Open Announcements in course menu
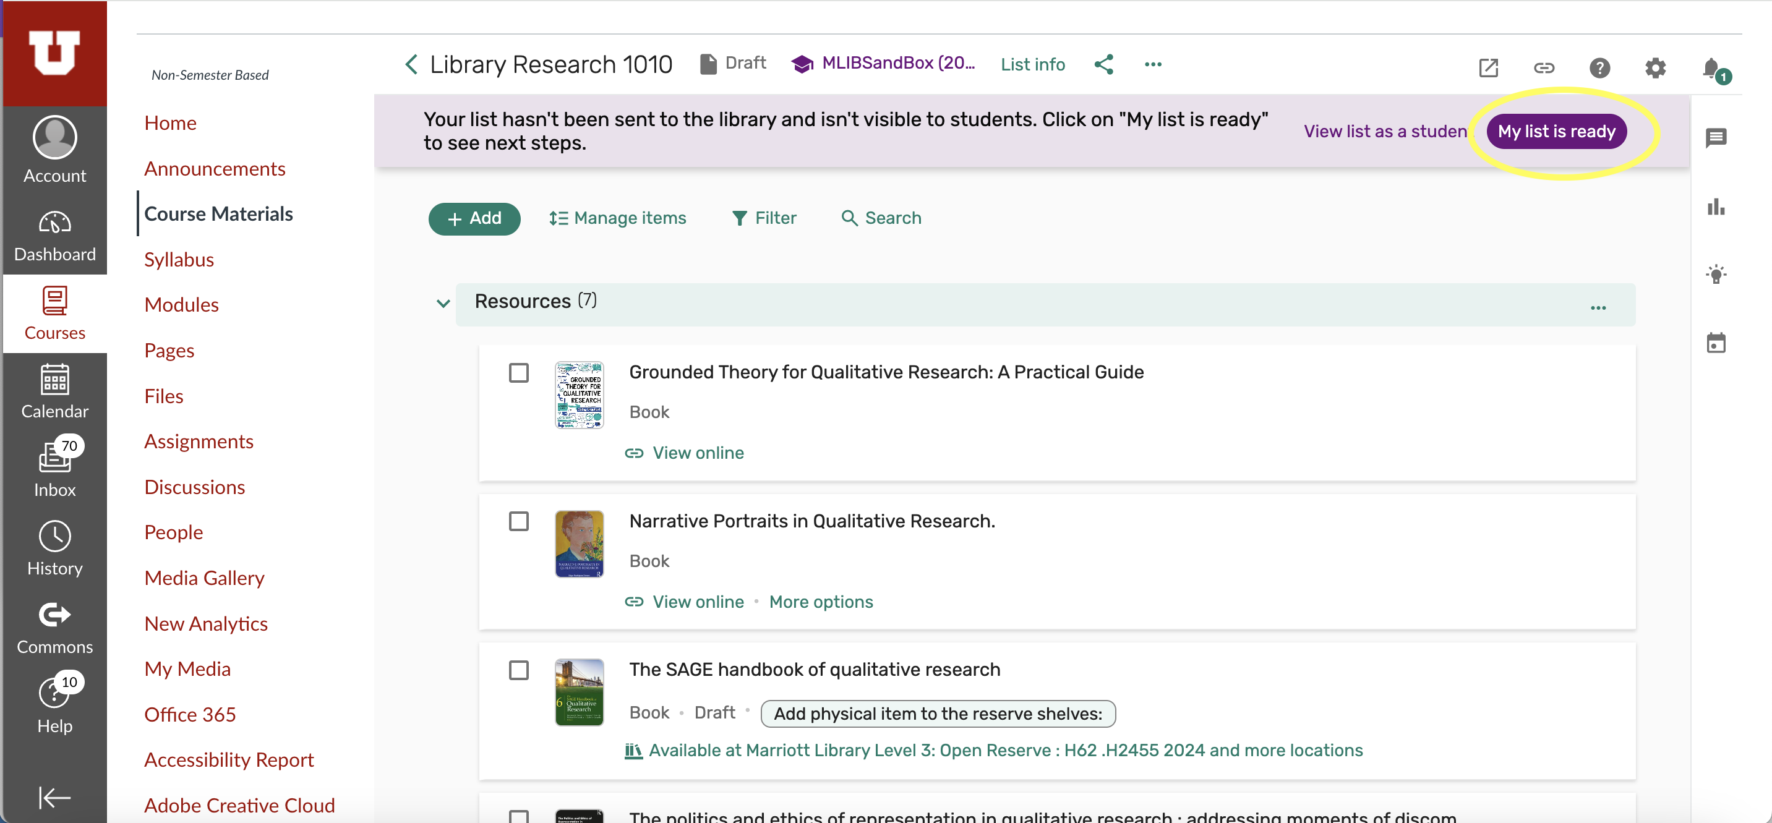The image size is (1772, 823). 215,169
